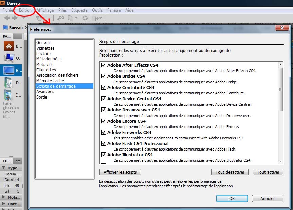Click the Tout activer button
The width and height of the screenshot is (293, 210).
pos(268,172)
